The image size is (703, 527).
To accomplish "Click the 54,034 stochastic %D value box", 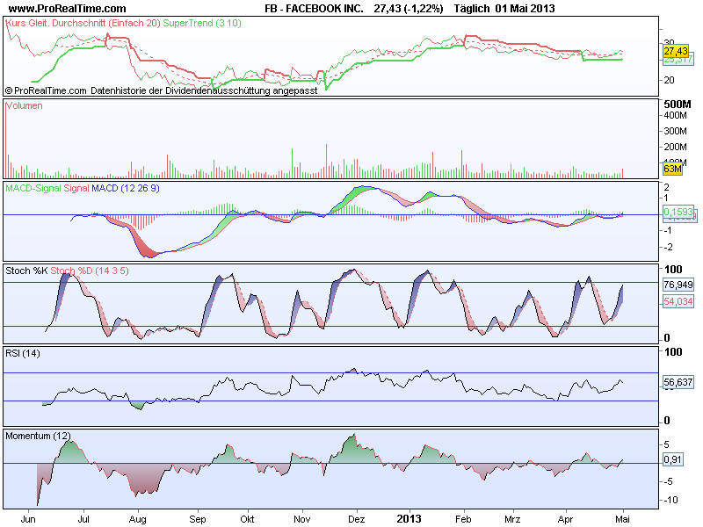I will tap(678, 301).
